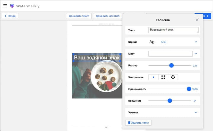Viewport: 213px width, 131px height.
Task: Open the hamburger menu
Action: [5, 6]
